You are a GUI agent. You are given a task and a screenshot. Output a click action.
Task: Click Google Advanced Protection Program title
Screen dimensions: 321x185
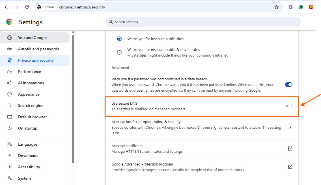click(x=142, y=164)
